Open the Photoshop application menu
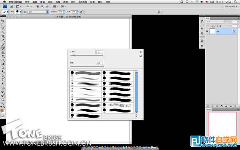Viewport: 240px width, 150px height. (x=15, y=2)
